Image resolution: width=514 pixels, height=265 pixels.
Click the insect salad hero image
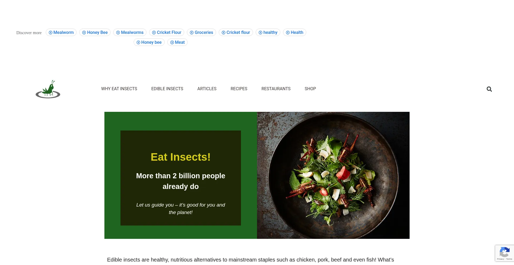[x=333, y=175]
